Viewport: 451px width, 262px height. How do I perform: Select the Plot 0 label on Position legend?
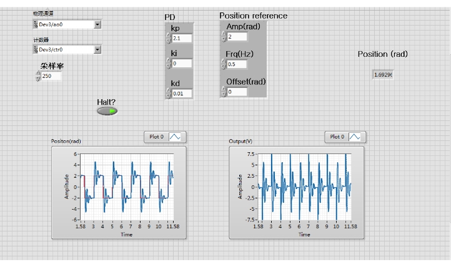point(157,137)
